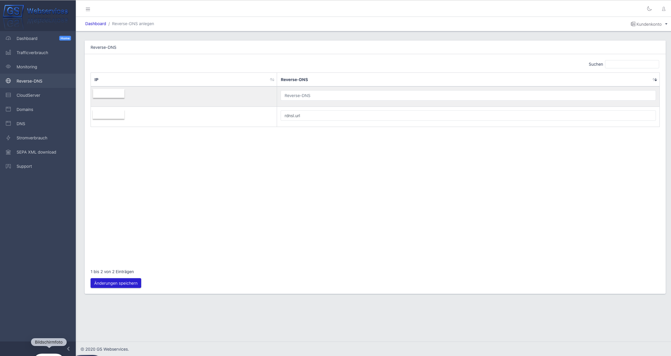Click the Home badge next to Dashboard

pos(65,38)
